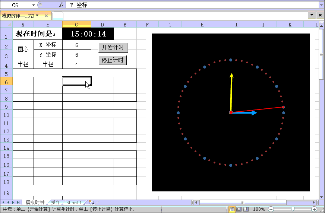Close the workbook window with X
Screen dimensions: 325x213
320,15
